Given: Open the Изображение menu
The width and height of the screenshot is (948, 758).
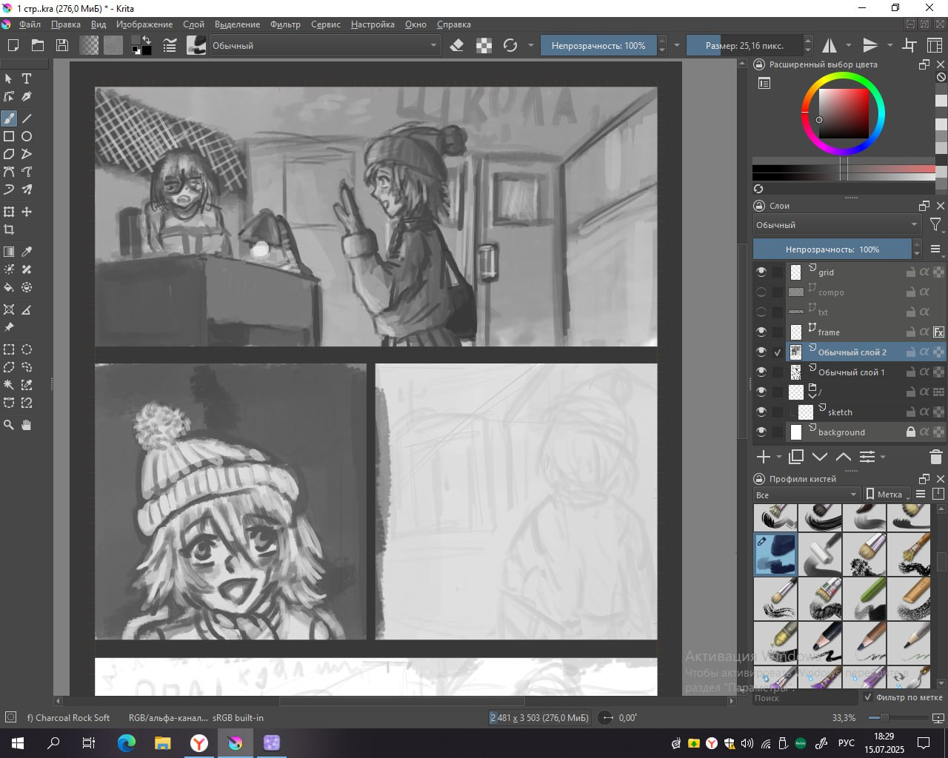Looking at the screenshot, I should (x=144, y=24).
